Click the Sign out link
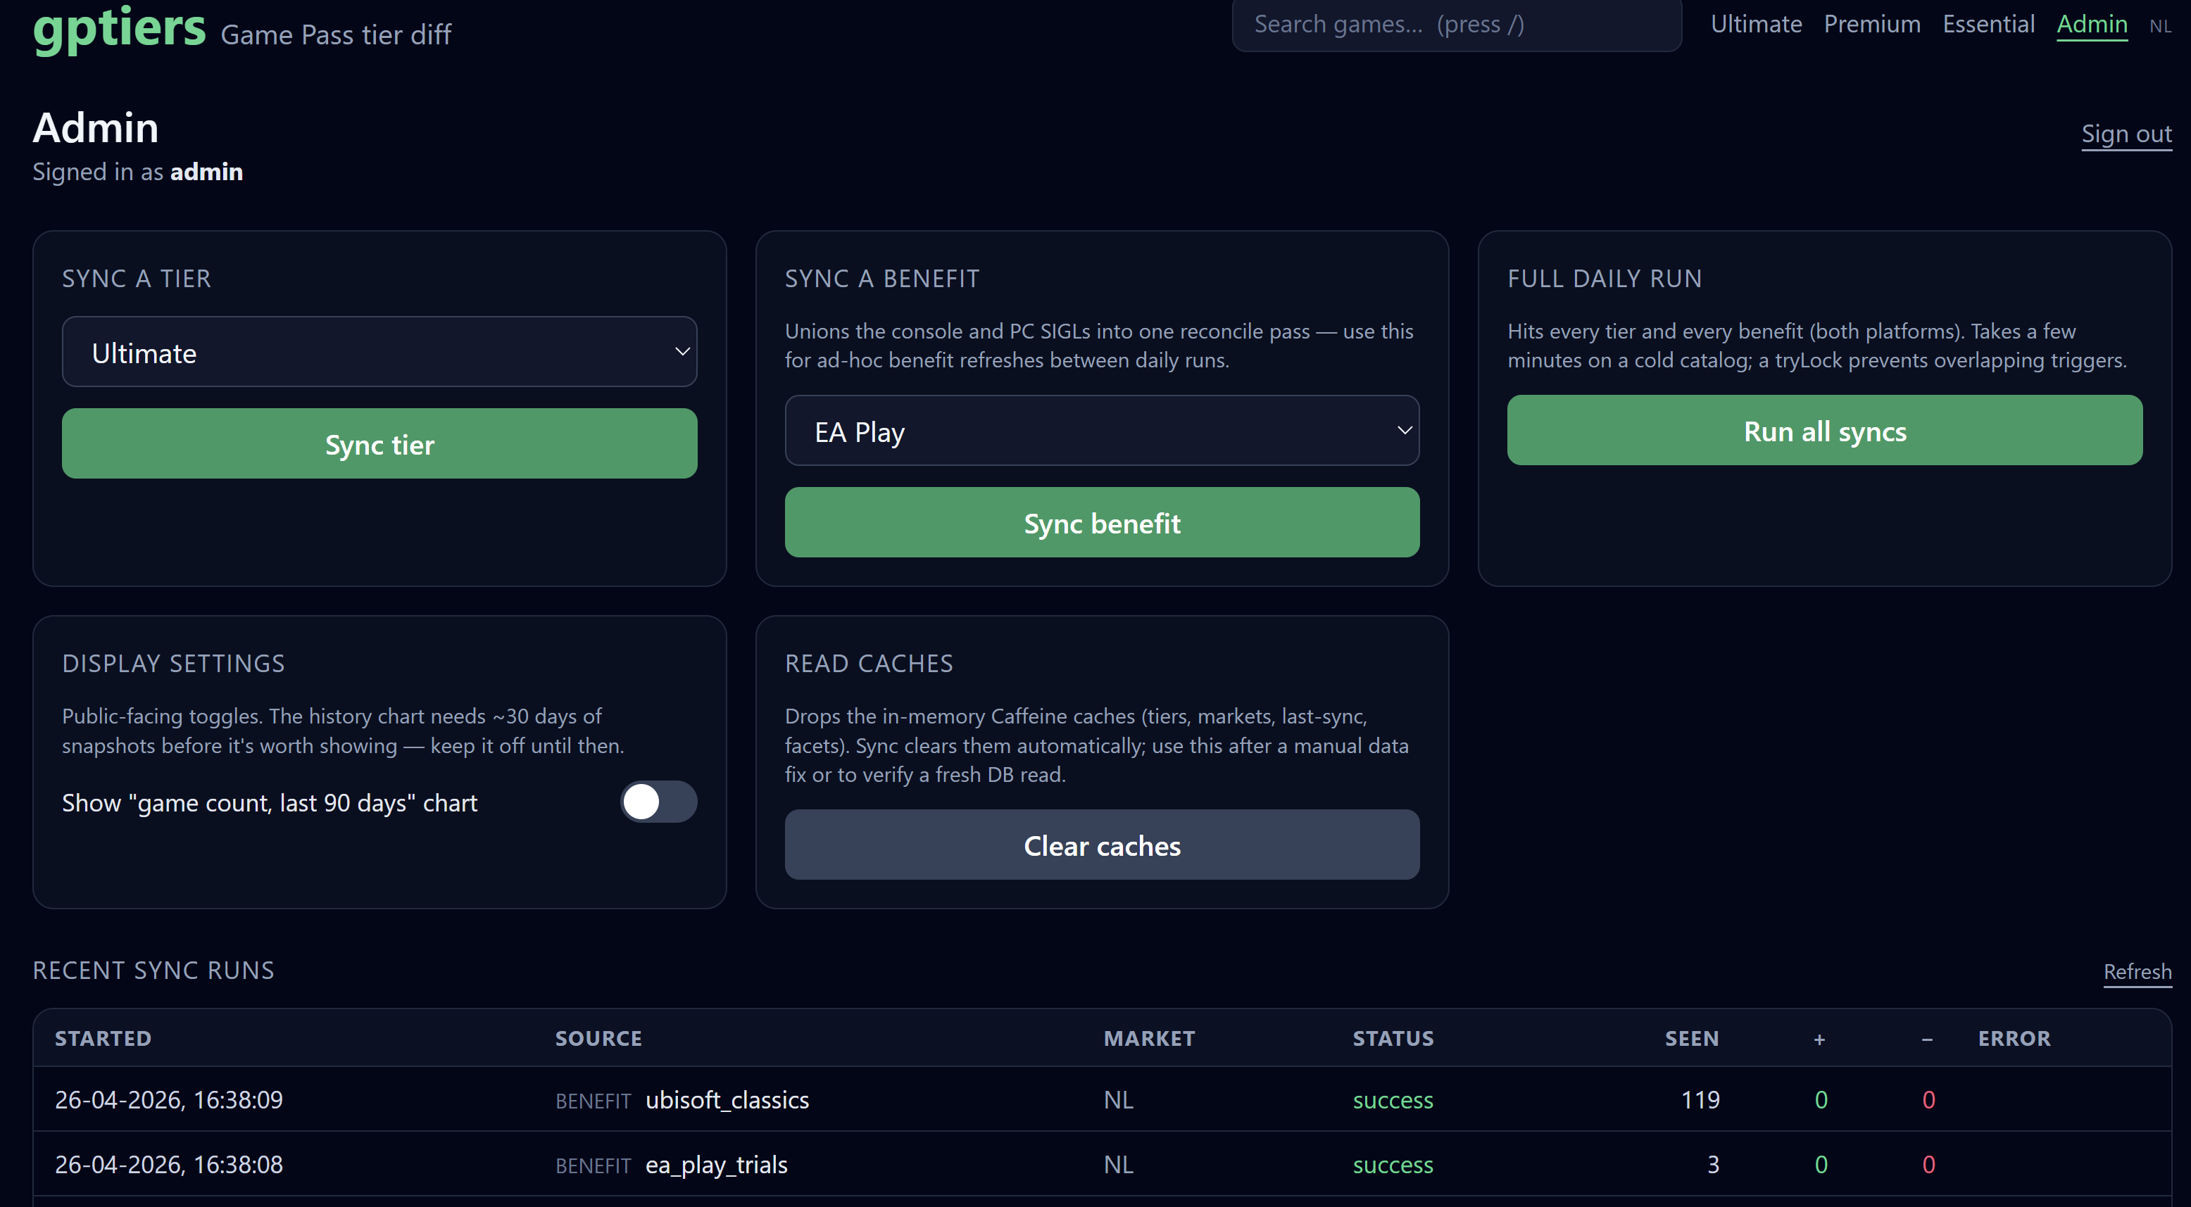Screen dimensions: 2191x1207 2126,134
